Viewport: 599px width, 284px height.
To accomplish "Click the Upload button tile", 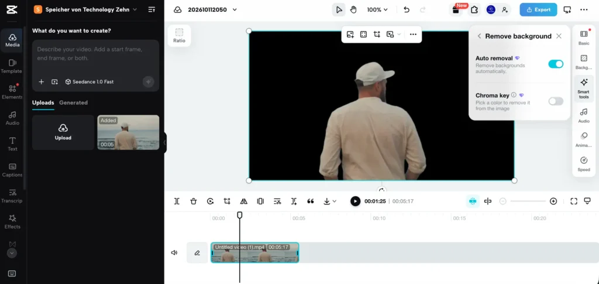I will [x=63, y=132].
